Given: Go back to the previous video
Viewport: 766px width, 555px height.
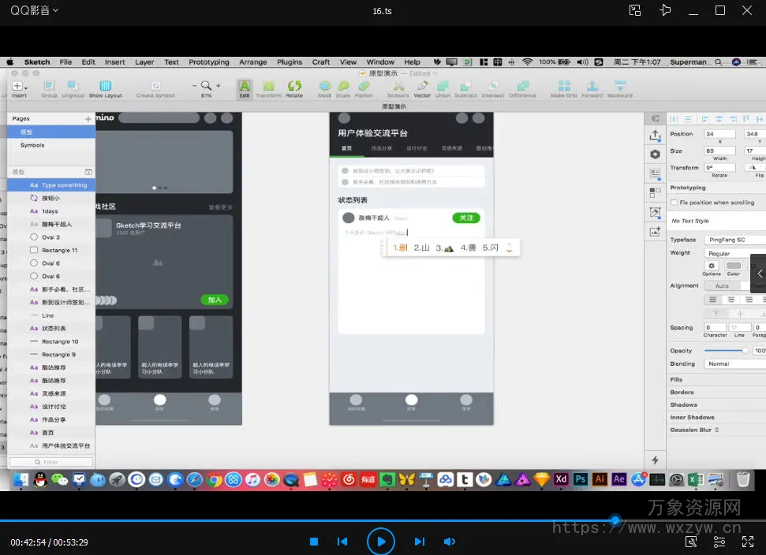Looking at the screenshot, I should [342, 542].
